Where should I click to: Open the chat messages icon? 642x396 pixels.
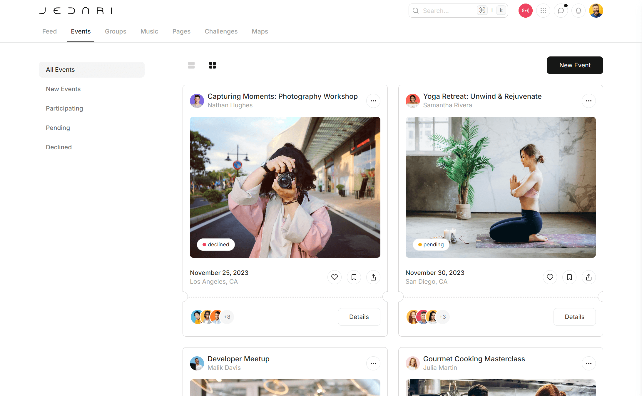point(561,11)
